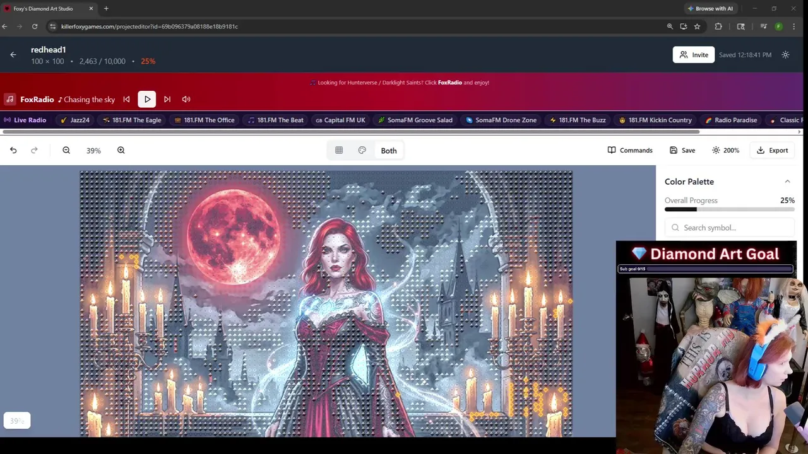Select the Live Radio tab
The height and width of the screenshot is (454, 808).
[x=26, y=120]
